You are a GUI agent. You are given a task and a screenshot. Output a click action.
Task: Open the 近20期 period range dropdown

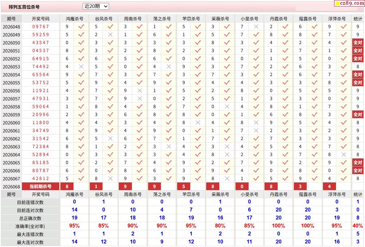(x=96, y=6)
